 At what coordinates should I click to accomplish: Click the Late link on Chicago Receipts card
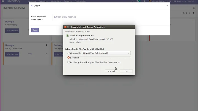(x=30, y=54)
